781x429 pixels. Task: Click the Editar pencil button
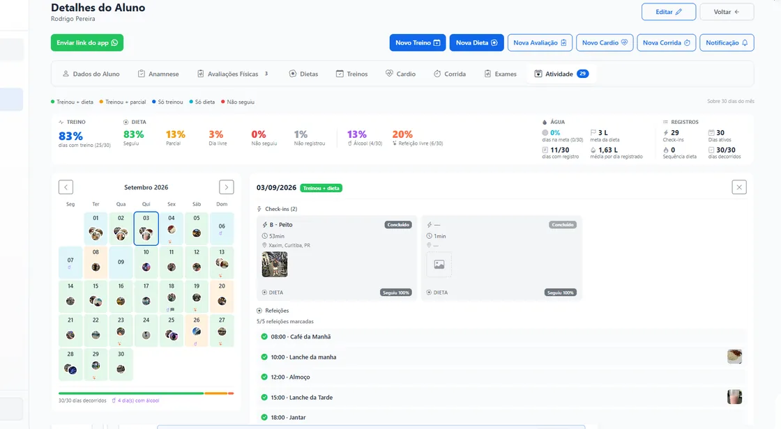(x=669, y=12)
